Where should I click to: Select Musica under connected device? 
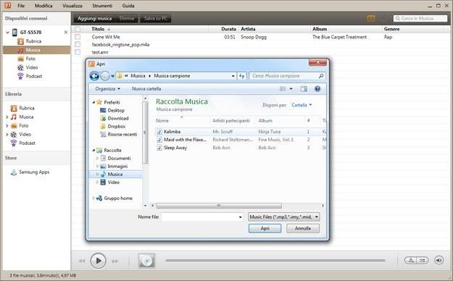click(37, 50)
